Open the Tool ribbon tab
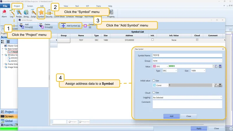Screen dimensions: 233x131 click(77, 6)
